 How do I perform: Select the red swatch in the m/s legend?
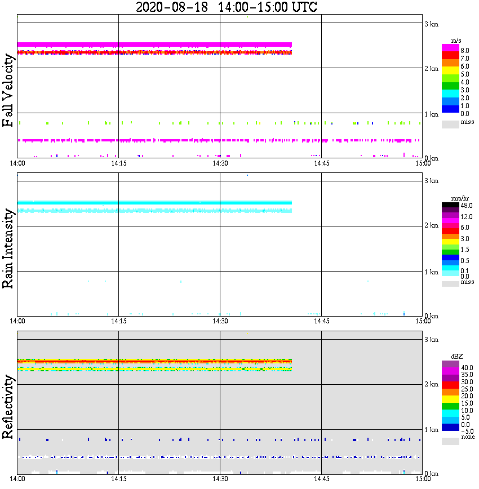pyautogui.click(x=450, y=55)
